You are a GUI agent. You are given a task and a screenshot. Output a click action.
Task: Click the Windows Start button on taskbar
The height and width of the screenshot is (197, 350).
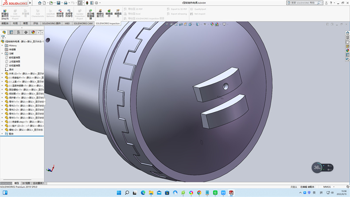coord(118,193)
